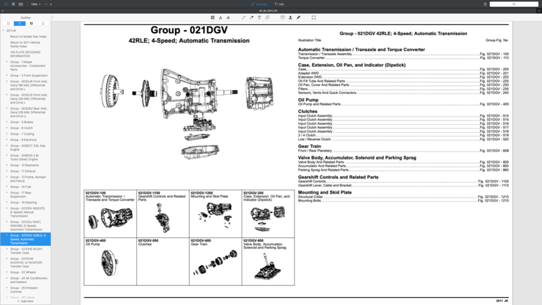The image size is (542, 305).
Task: Follow the Front / Rear Planetary link
Action: point(403,151)
